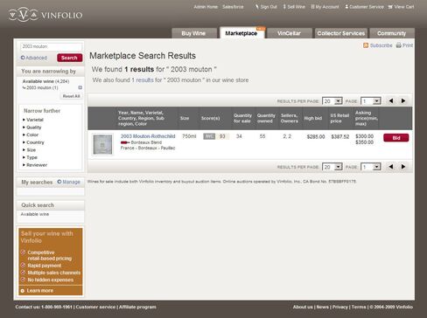427x318 pixels.
Task: Expand the Varietal filter
Action: pyautogui.click(x=35, y=120)
